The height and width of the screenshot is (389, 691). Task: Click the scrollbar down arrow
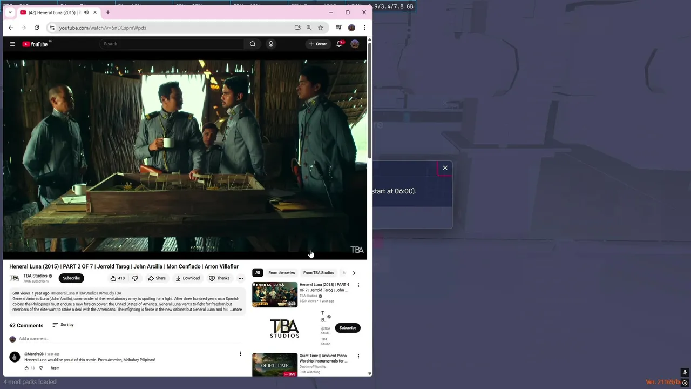point(370,373)
